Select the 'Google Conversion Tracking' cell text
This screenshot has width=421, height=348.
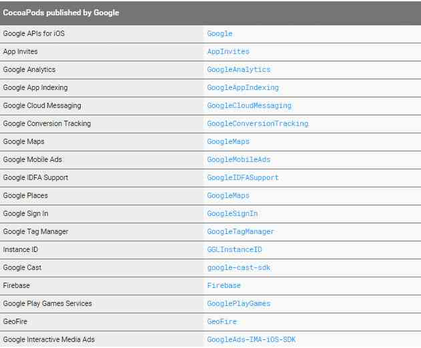[x=47, y=123]
